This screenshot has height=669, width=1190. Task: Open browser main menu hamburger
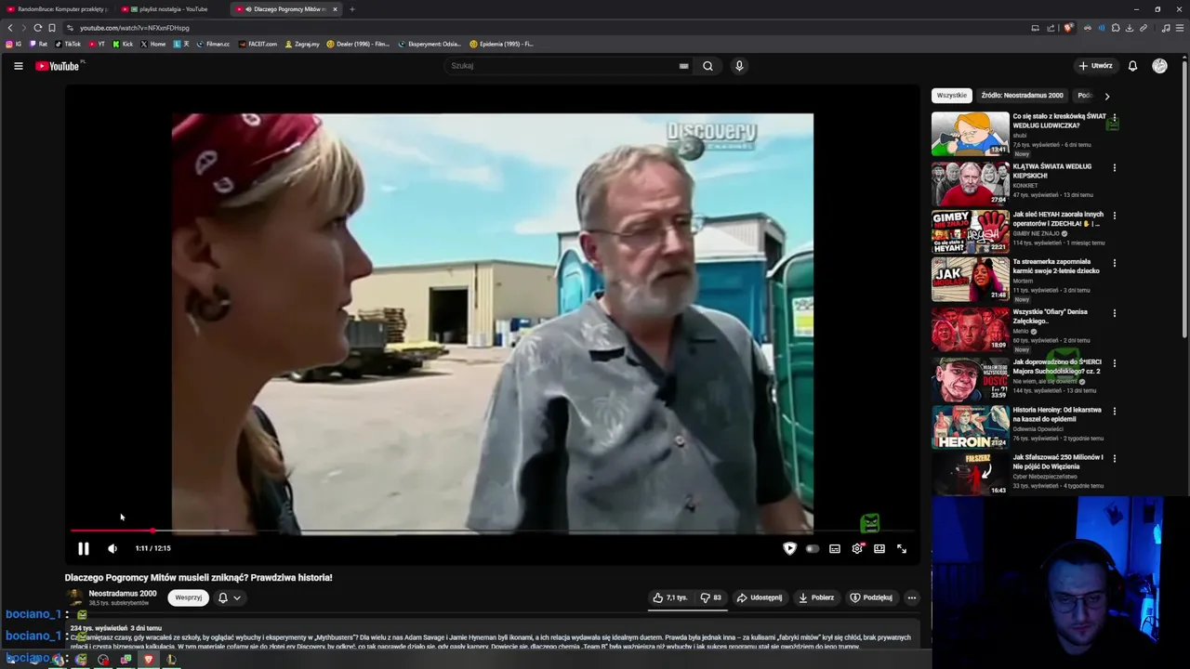[x=1180, y=28]
